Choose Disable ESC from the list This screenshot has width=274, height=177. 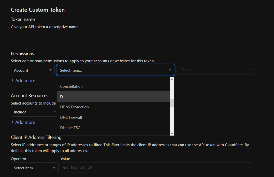(x=70, y=128)
